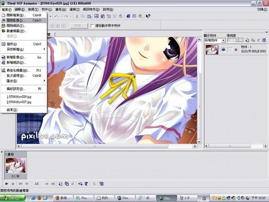
Task: Choose 動畫精靈(W) menu entry
Action: click(x=24, y=31)
